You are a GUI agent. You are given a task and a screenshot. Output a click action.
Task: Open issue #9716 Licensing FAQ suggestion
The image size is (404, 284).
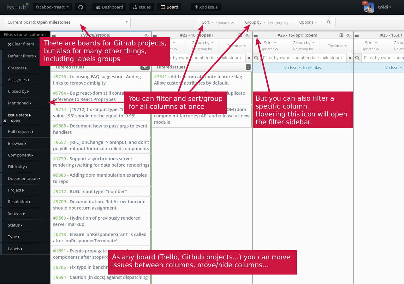tap(100, 80)
